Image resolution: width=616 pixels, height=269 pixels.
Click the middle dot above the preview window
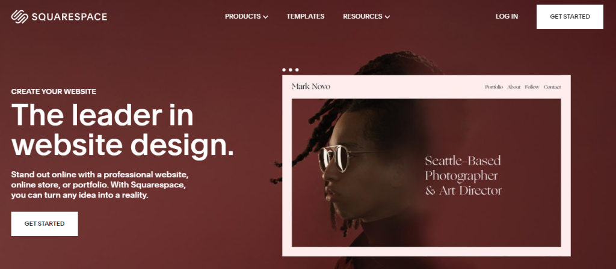point(291,70)
